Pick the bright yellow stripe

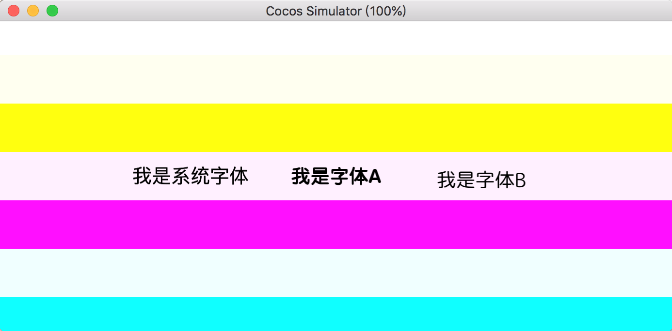click(336, 128)
